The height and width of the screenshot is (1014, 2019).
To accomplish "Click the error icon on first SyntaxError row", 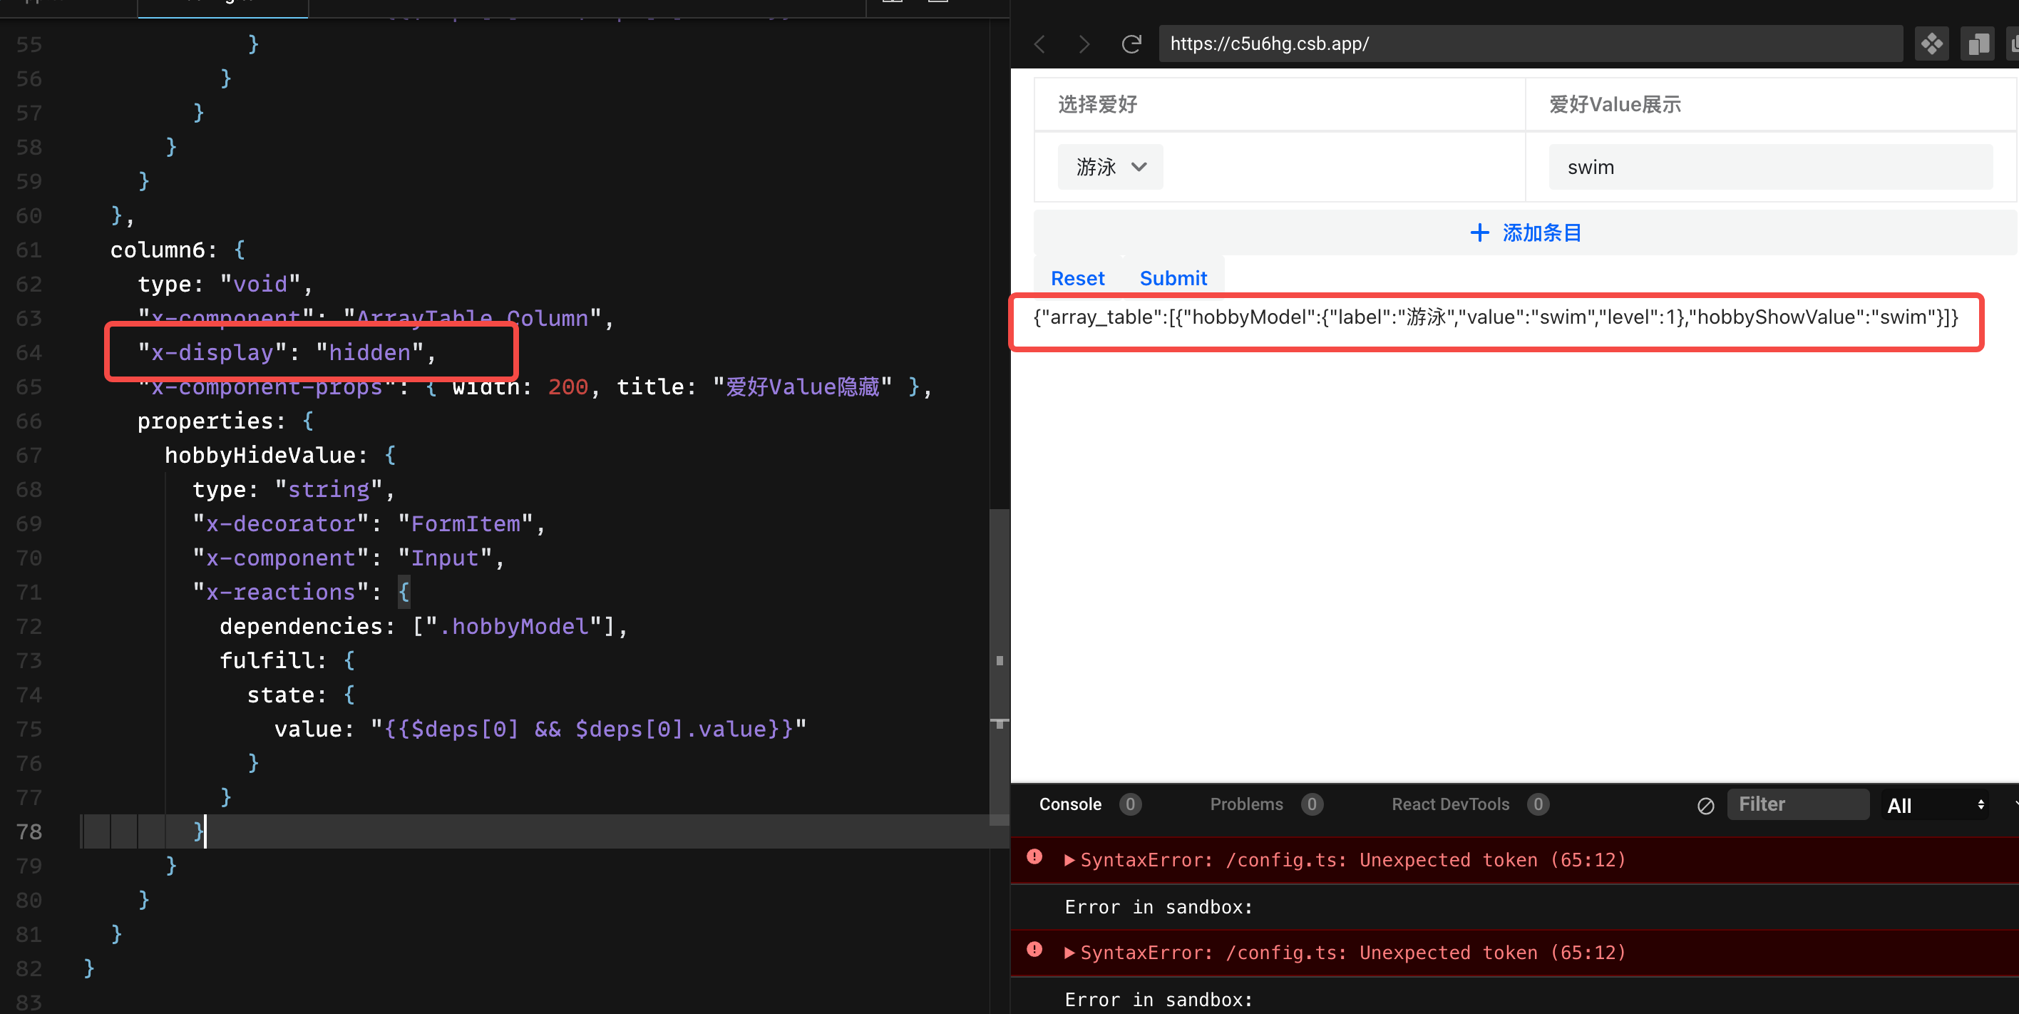I will click(1034, 859).
